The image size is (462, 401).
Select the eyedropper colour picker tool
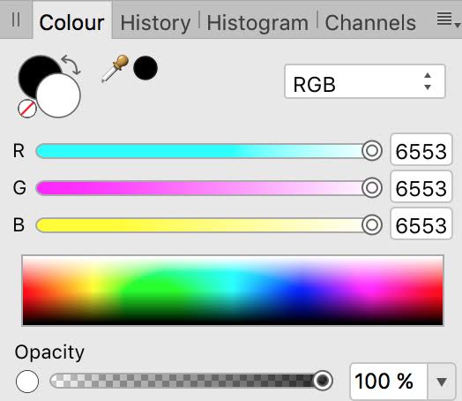point(115,69)
